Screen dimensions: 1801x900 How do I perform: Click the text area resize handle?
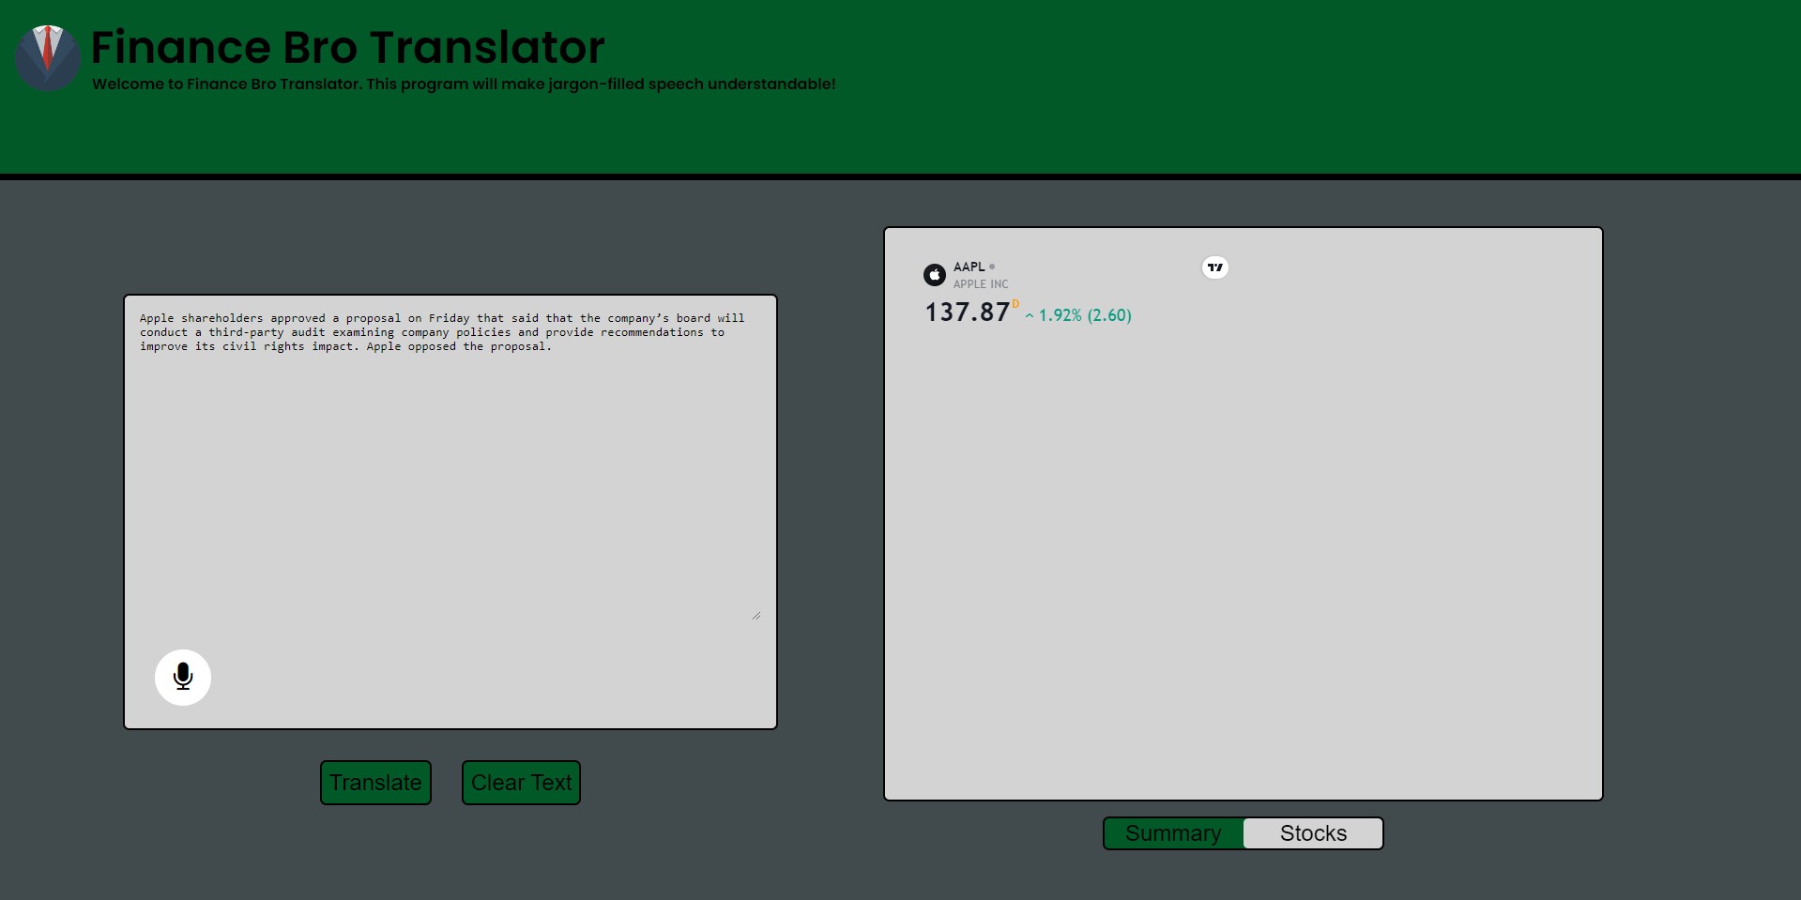tap(756, 616)
